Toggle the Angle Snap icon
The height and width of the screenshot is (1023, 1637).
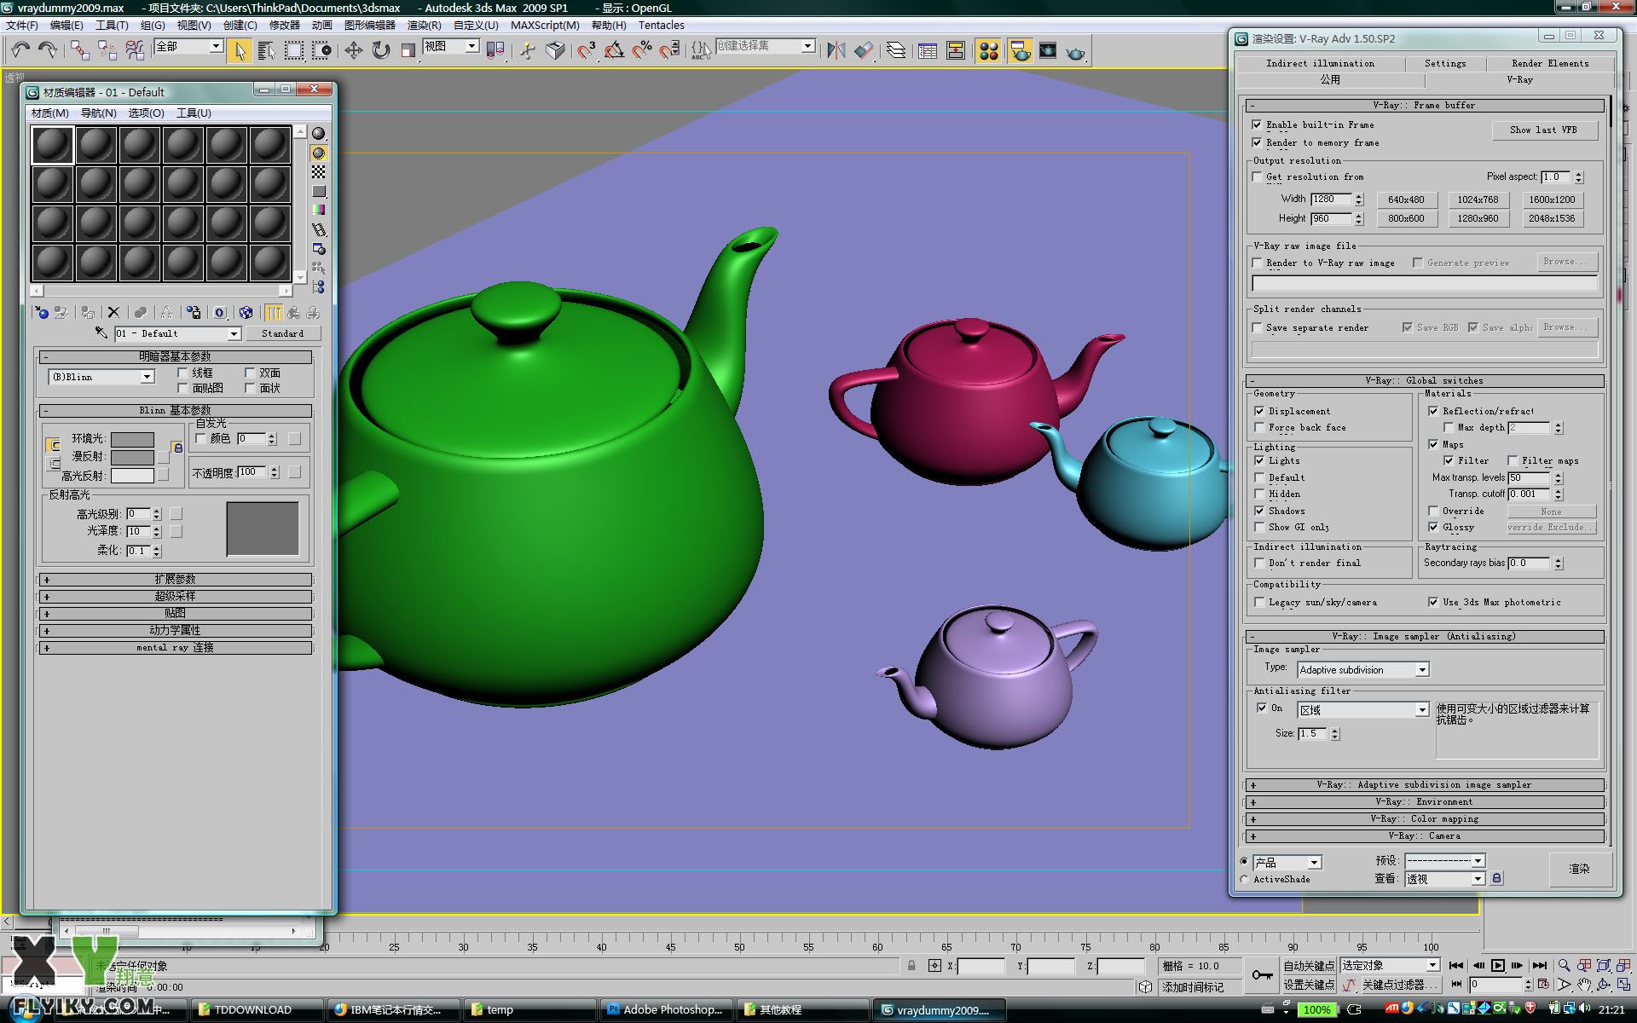pos(614,51)
